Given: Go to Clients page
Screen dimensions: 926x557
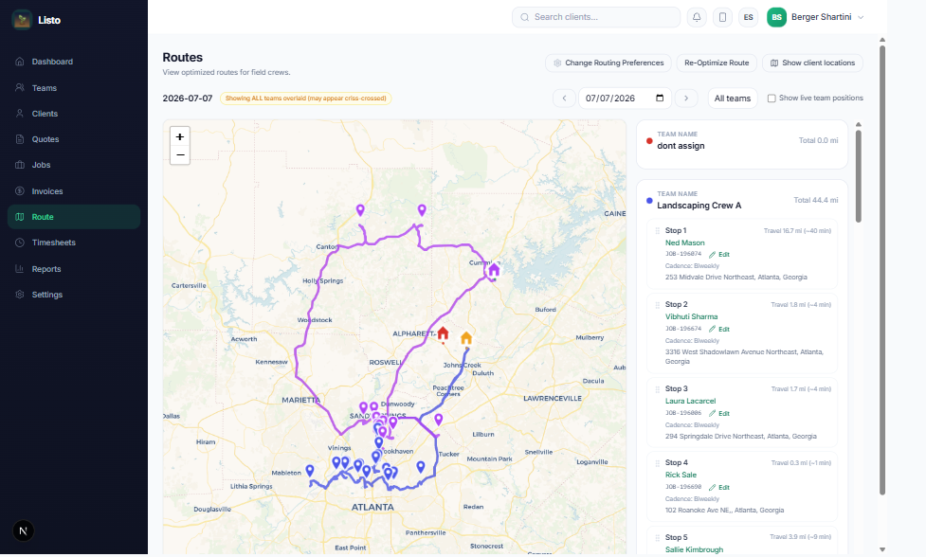Looking at the screenshot, I should click(45, 114).
